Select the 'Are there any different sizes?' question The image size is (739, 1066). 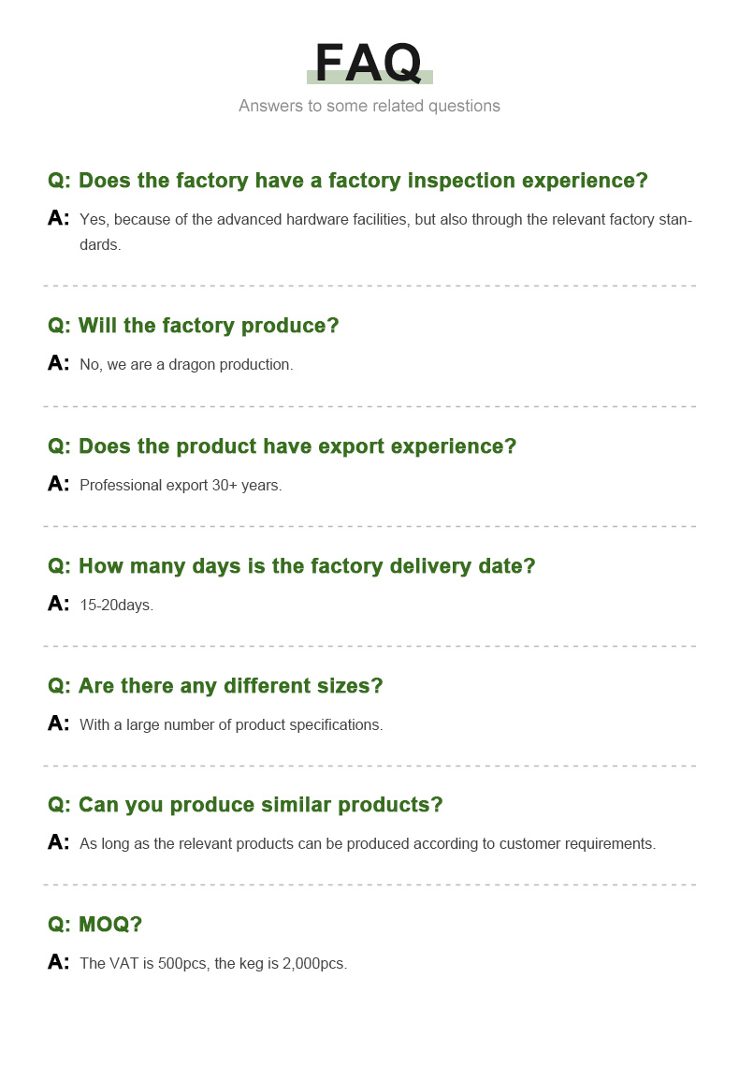[x=215, y=685]
